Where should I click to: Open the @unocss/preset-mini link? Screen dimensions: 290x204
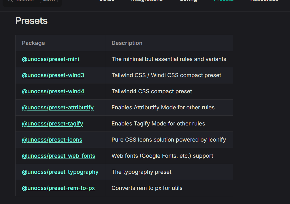click(x=50, y=59)
